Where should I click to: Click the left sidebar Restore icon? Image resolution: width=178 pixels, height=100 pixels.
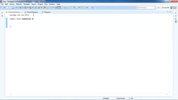point(2,13)
